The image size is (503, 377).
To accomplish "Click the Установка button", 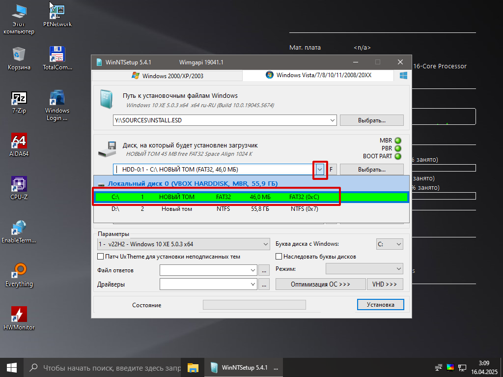I will point(381,305).
